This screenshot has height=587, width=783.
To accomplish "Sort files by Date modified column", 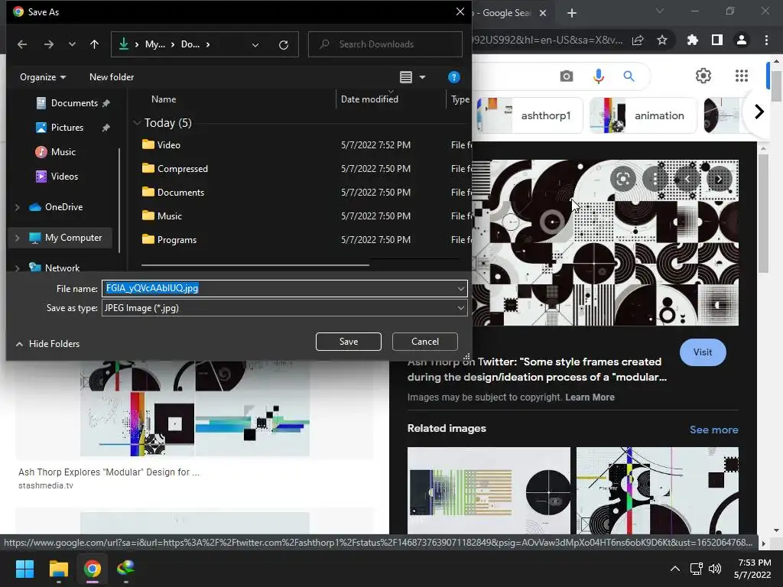I will [x=369, y=99].
